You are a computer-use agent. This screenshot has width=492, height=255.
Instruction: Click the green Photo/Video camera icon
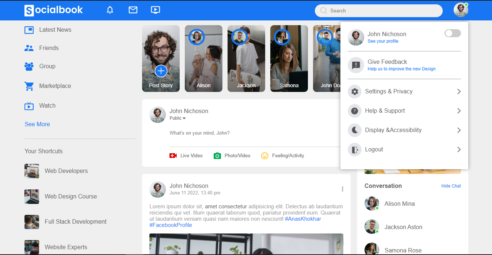tap(217, 156)
